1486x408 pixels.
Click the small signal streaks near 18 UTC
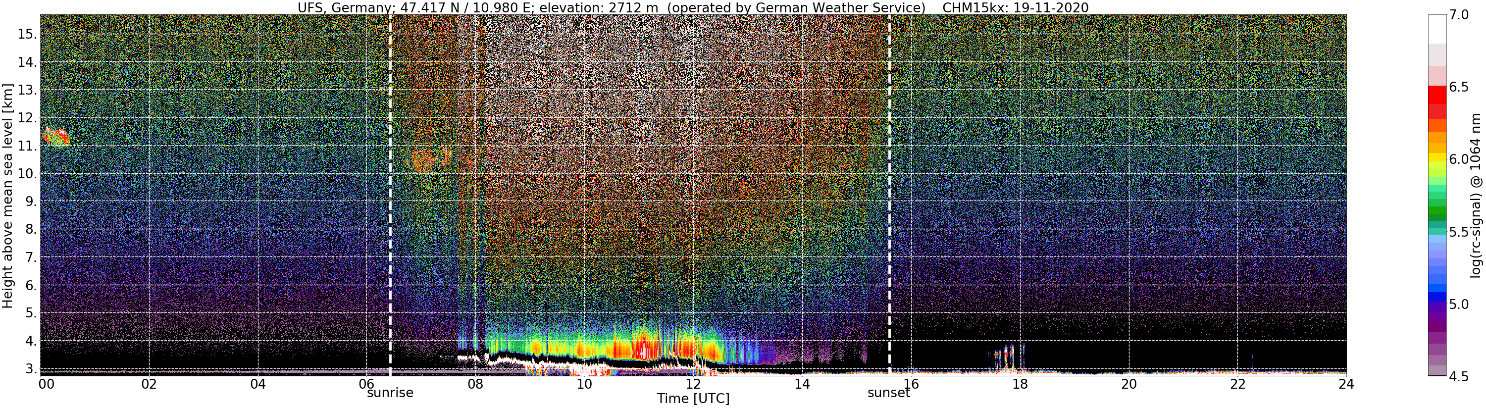click(1007, 356)
